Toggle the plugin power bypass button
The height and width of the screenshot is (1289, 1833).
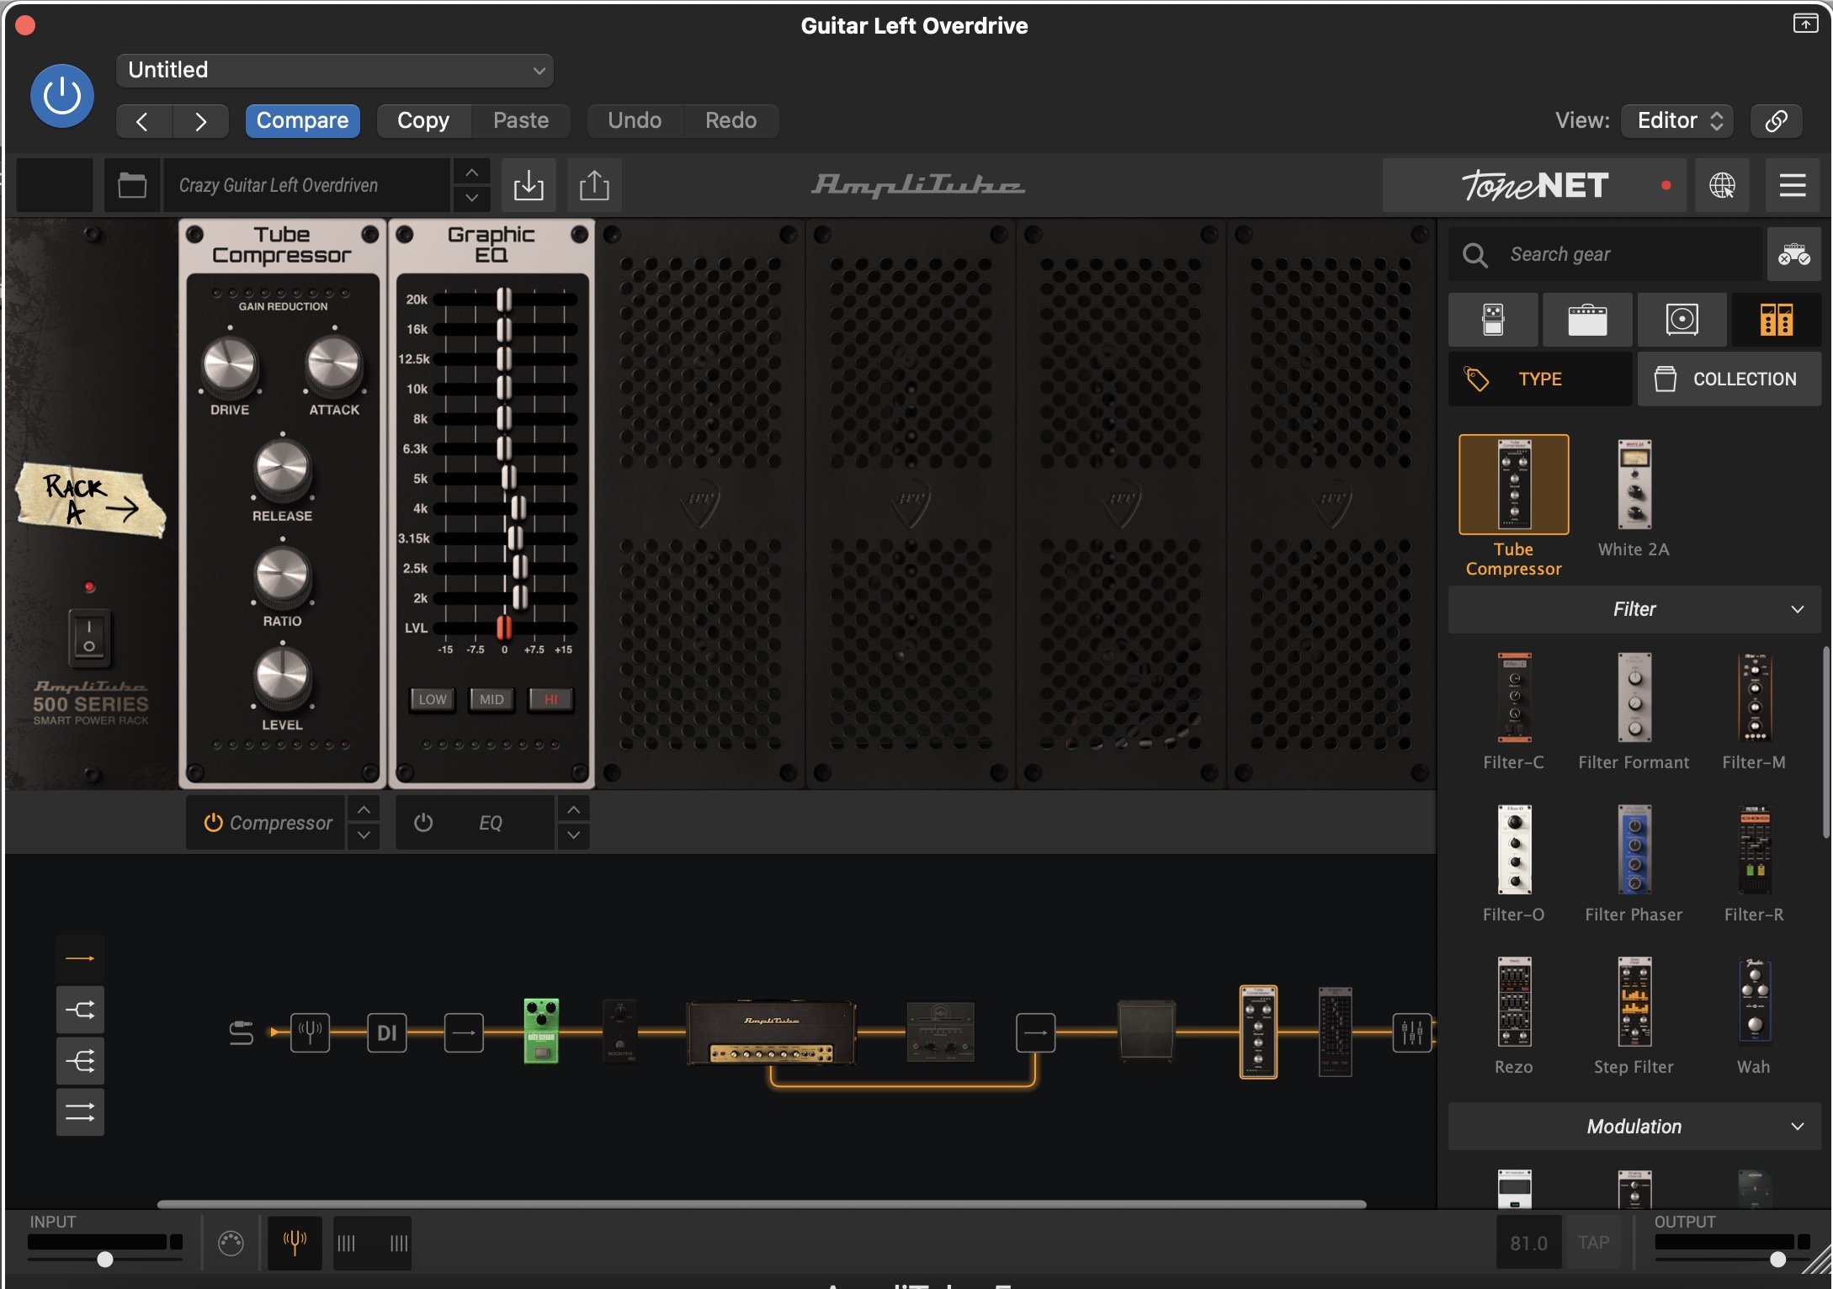[62, 96]
